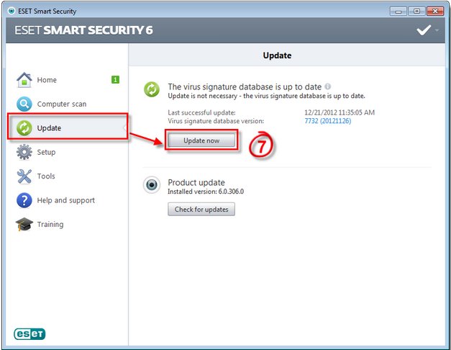The image size is (451, 350).
Task: Click the Check for updates button
Action: coord(201,209)
